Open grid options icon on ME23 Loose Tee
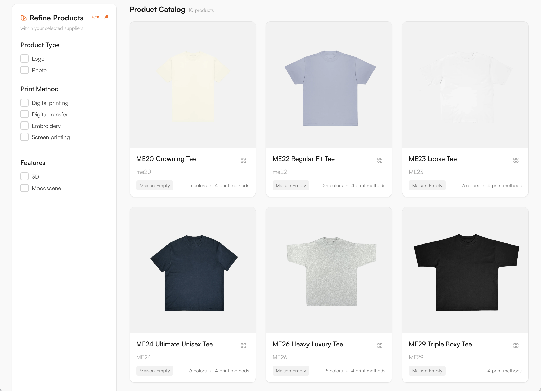This screenshot has height=391, width=541. (516, 160)
